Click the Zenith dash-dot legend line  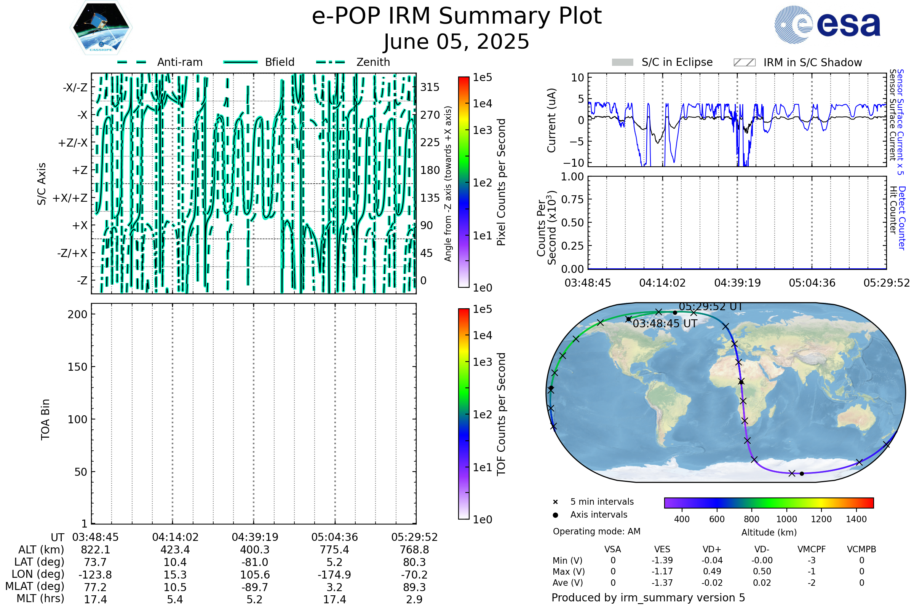point(331,62)
